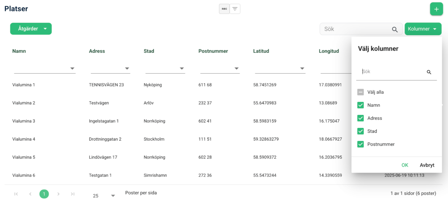Click address Lindövägen 17

click(103, 157)
